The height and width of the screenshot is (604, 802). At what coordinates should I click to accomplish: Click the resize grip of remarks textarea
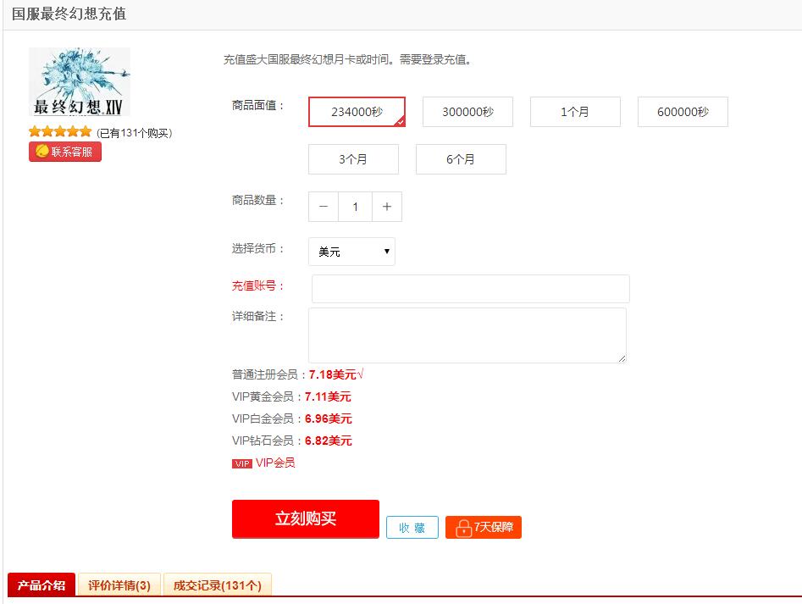click(622, 358)
